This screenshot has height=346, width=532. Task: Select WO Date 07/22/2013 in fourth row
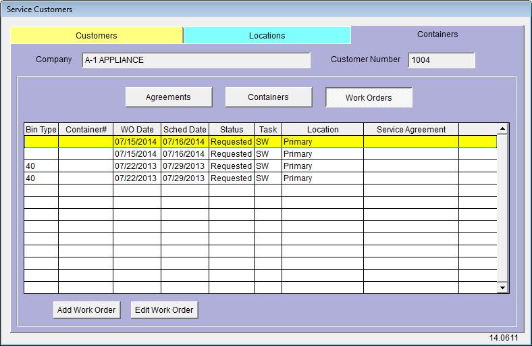click(136, 178)
